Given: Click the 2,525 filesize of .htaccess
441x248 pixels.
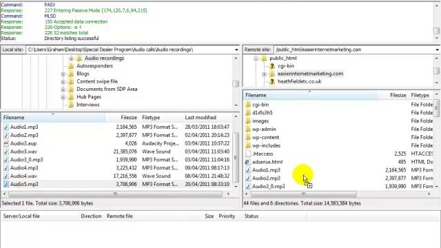Looking at the screenshot, I should click(x=400, y=154).
